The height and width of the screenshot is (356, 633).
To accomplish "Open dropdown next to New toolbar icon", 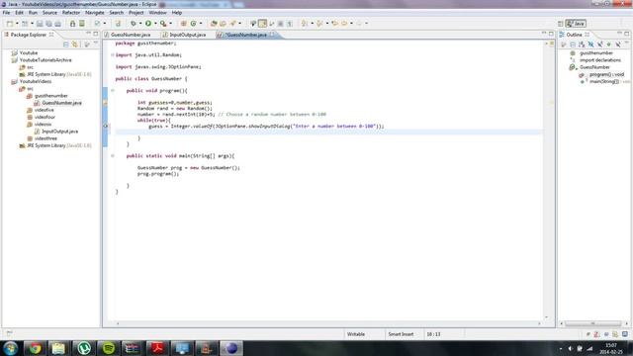I will [17, 24].
